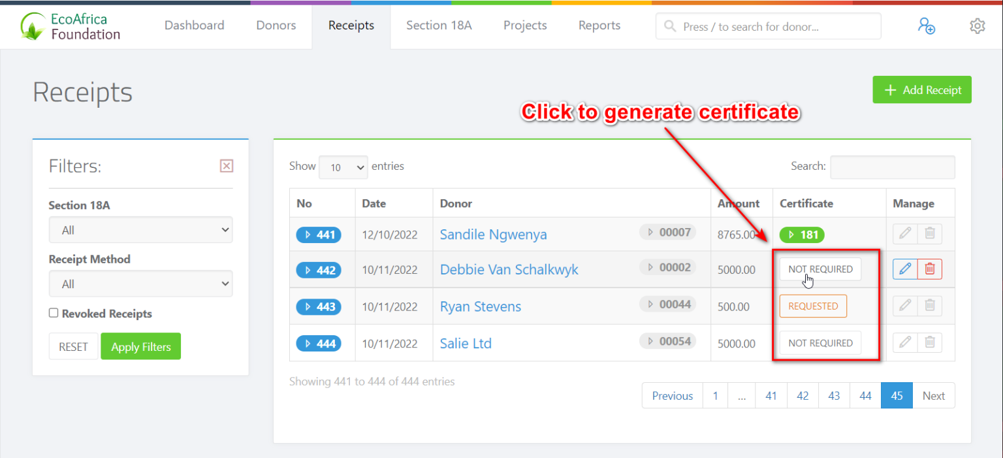Switch to the Donors tab

tap(276, 25)
